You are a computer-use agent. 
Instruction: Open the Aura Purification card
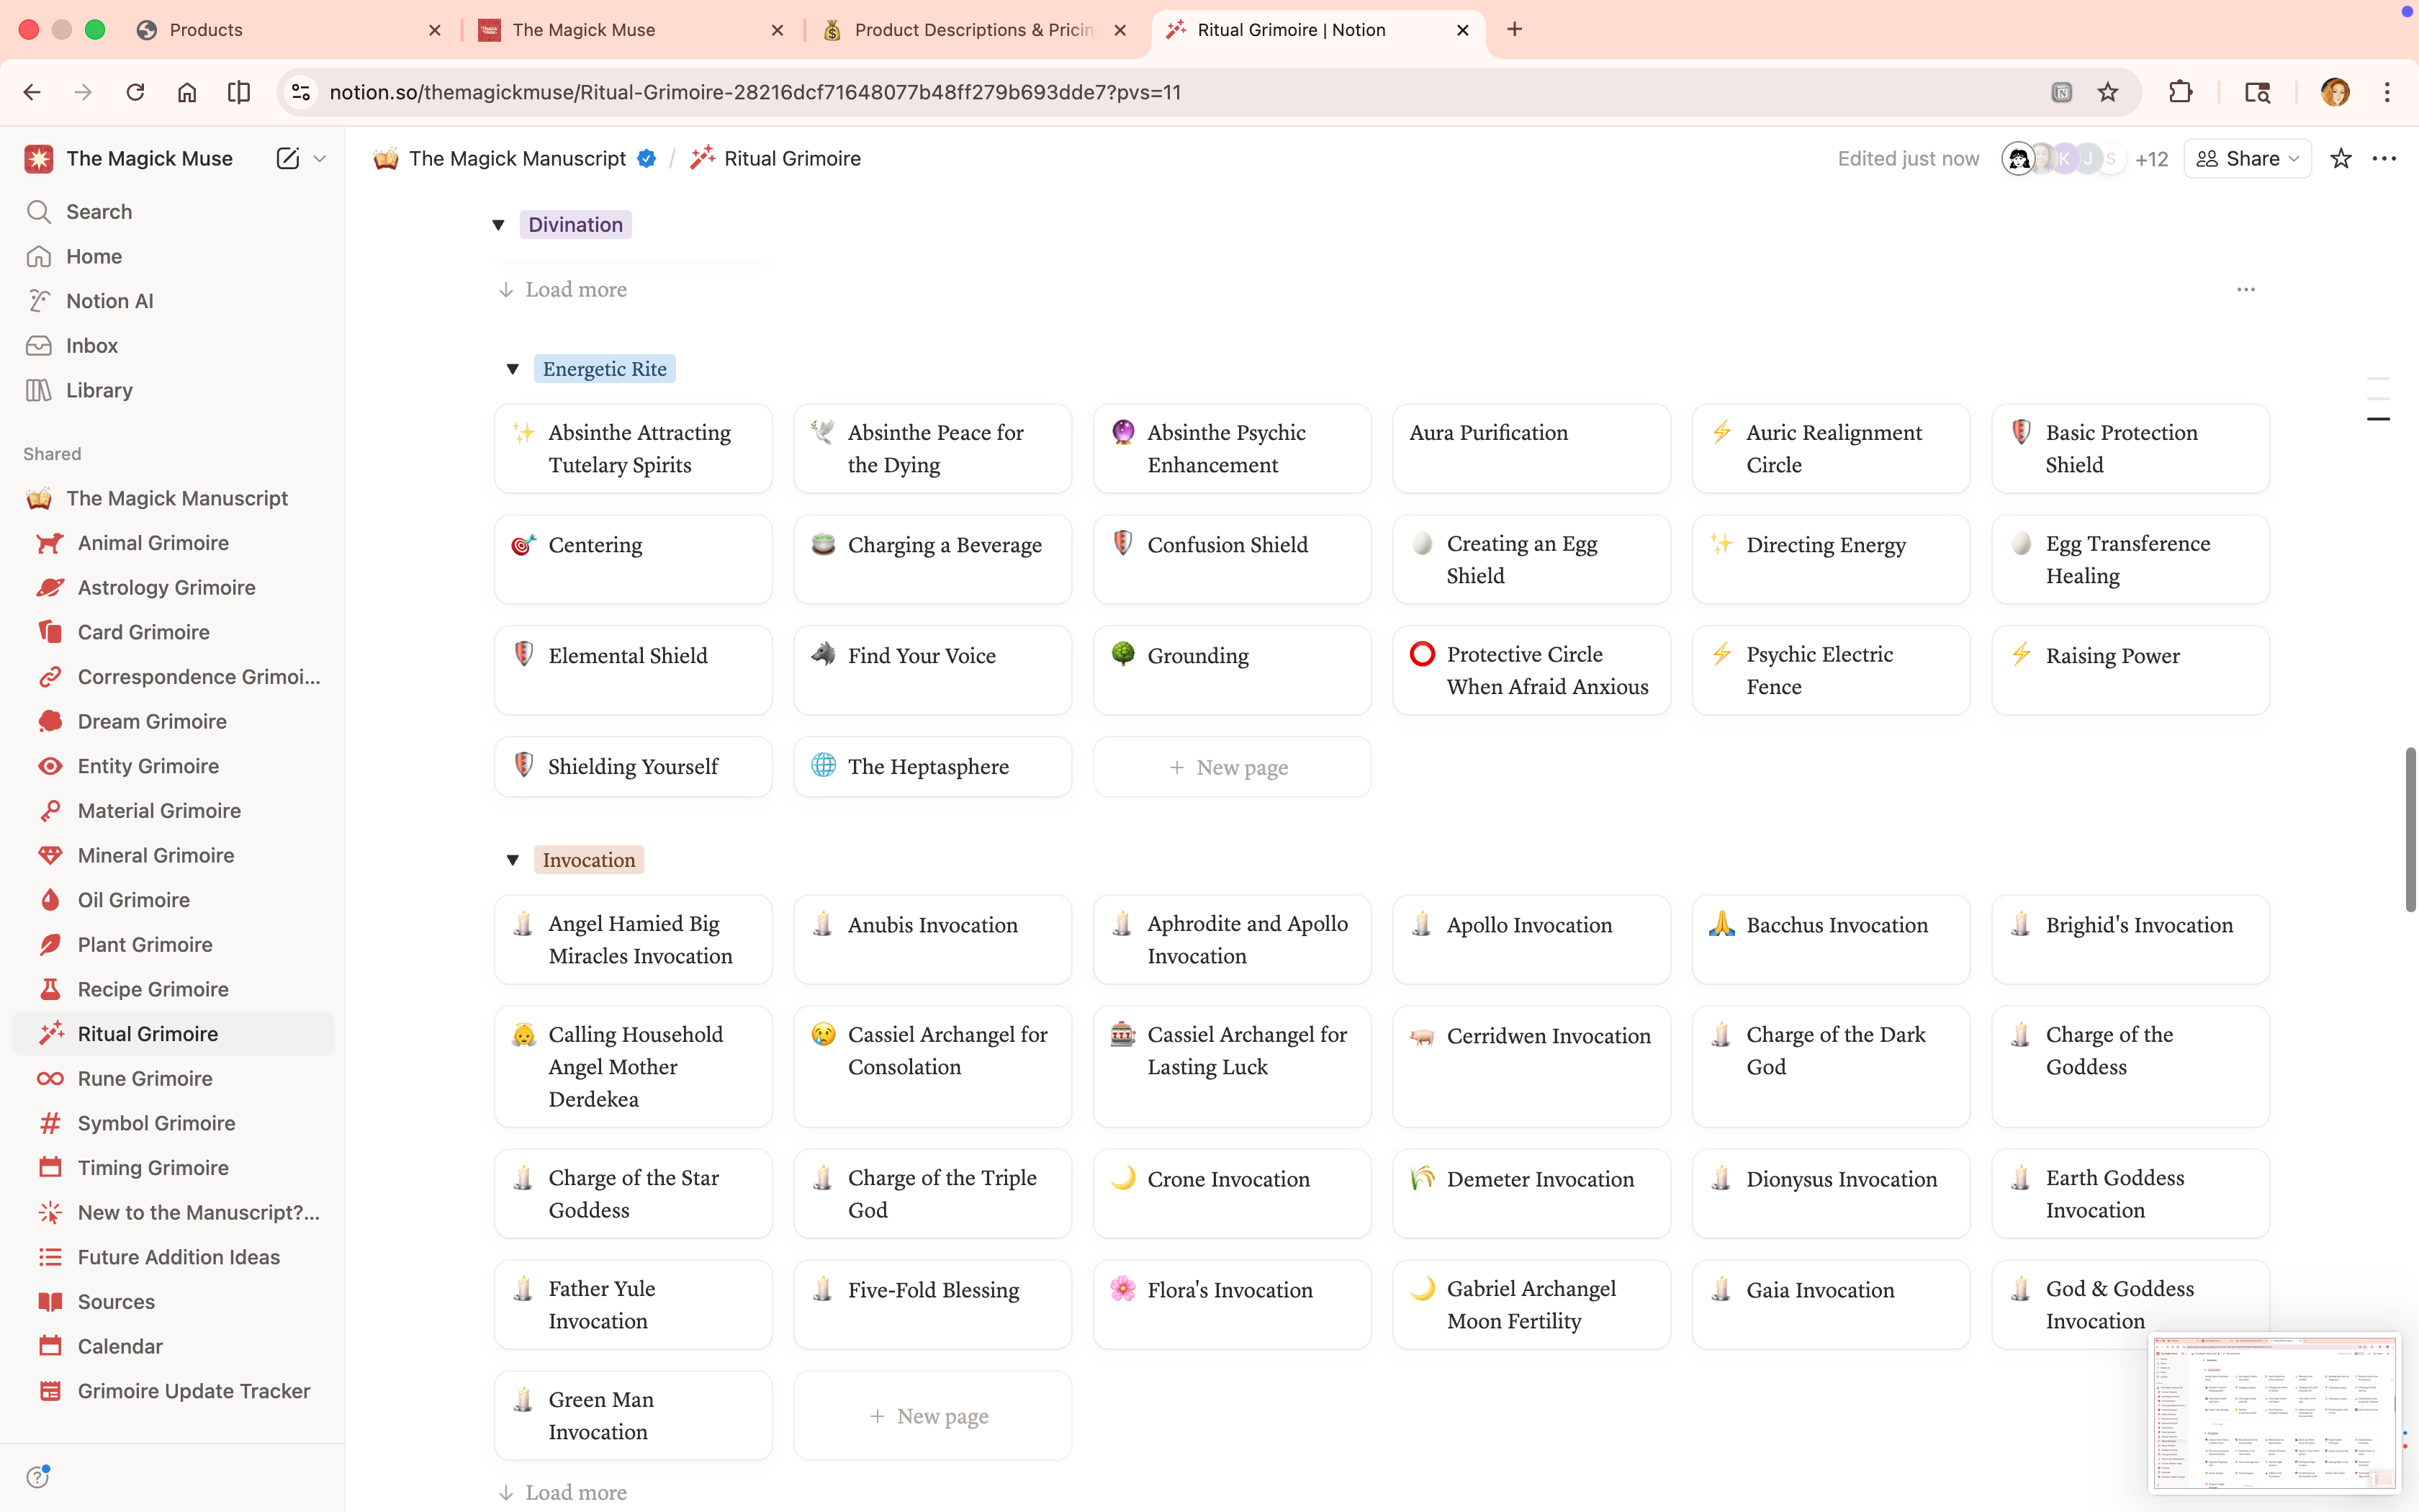(1531, 448)
